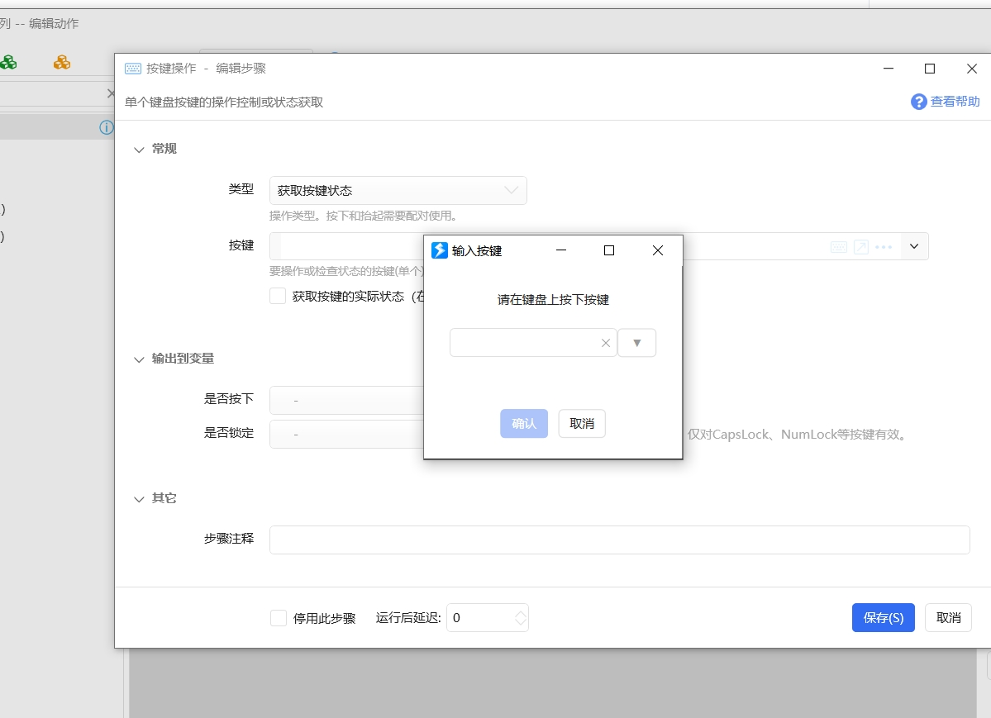991x718 pixels.
Task: Collapse the 常规 section
Action: [139, 150]
